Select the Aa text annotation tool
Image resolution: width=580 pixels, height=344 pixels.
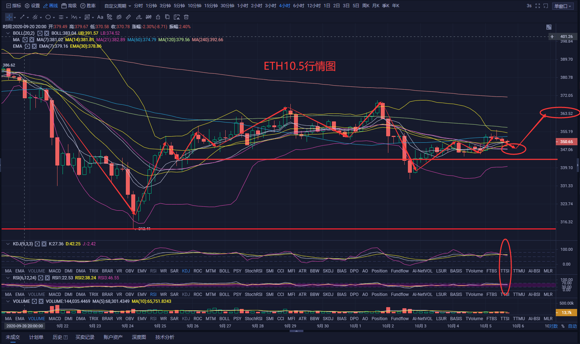pos(100,17)
